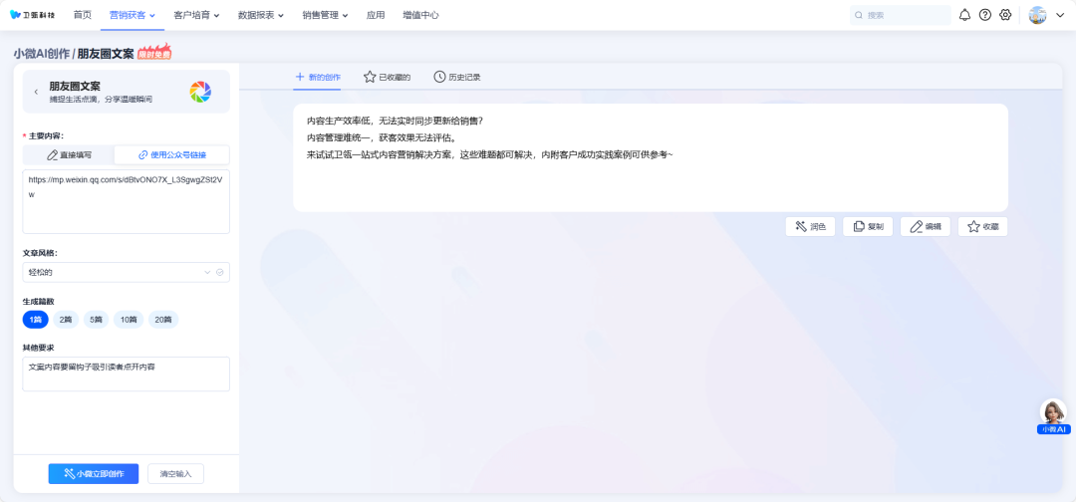
Task: Choose 20篇 generation count
Action: (162, 320)
